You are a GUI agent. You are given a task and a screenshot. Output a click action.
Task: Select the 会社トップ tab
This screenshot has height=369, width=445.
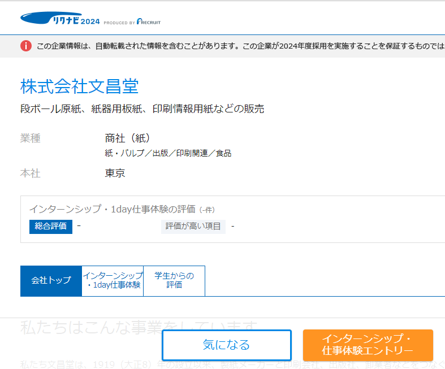tap(51, 280)
